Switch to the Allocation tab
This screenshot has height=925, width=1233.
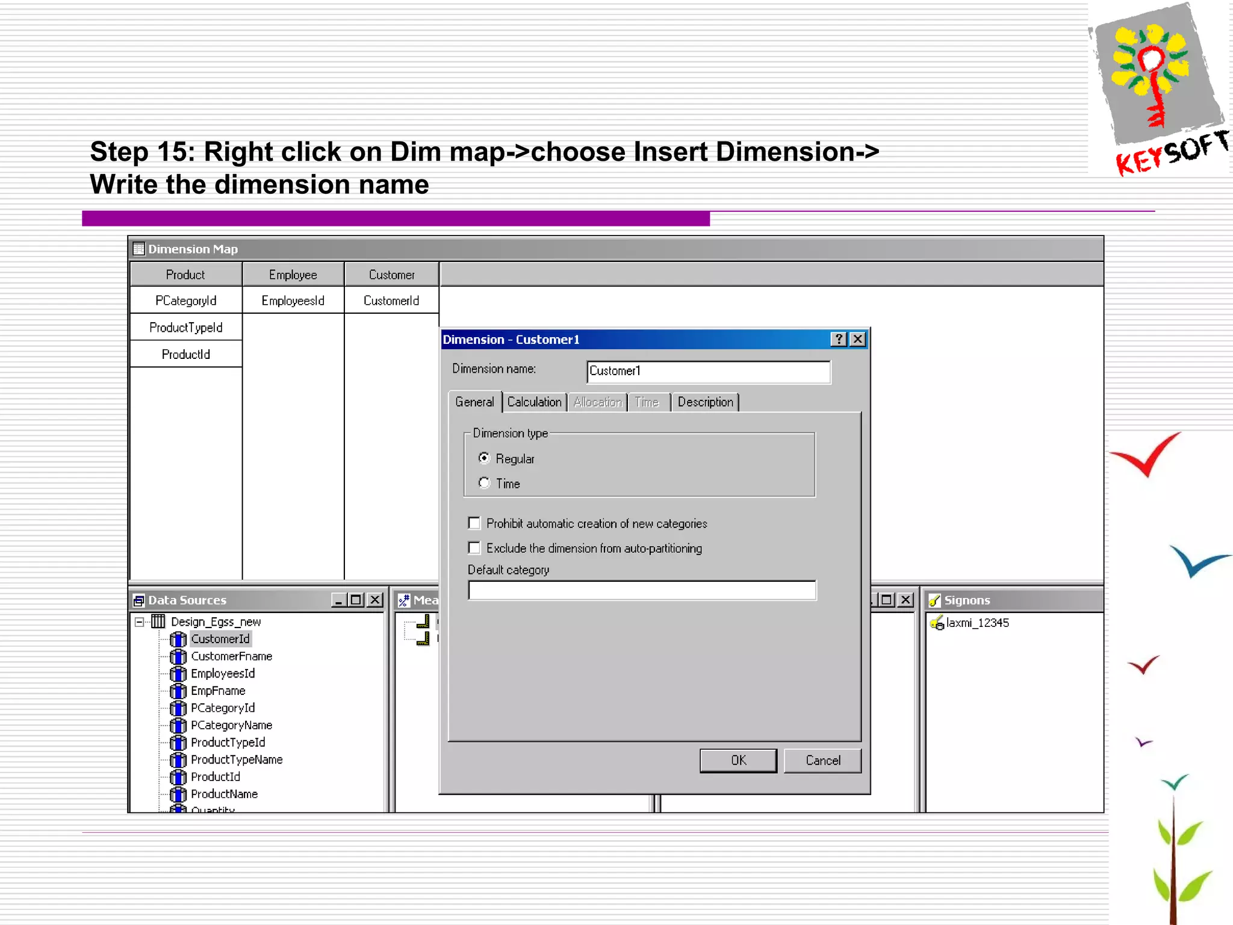597,402
